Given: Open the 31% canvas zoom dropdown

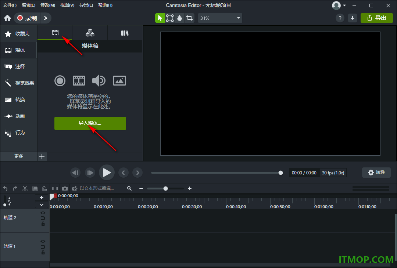Looking at the screenshot, I should click(220, 18).
